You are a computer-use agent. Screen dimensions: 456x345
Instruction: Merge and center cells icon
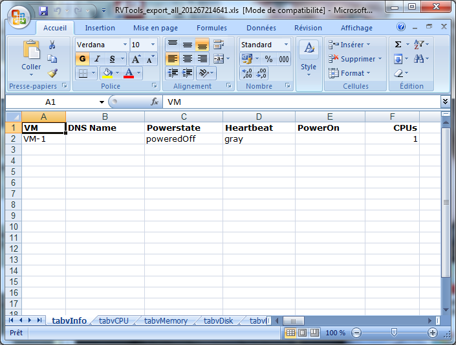219,59
